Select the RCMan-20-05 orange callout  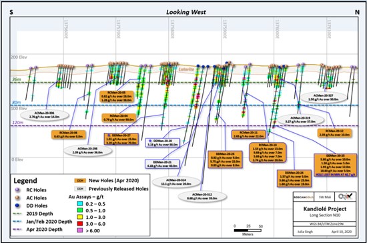pyautogui.click(x=117, y=96)
